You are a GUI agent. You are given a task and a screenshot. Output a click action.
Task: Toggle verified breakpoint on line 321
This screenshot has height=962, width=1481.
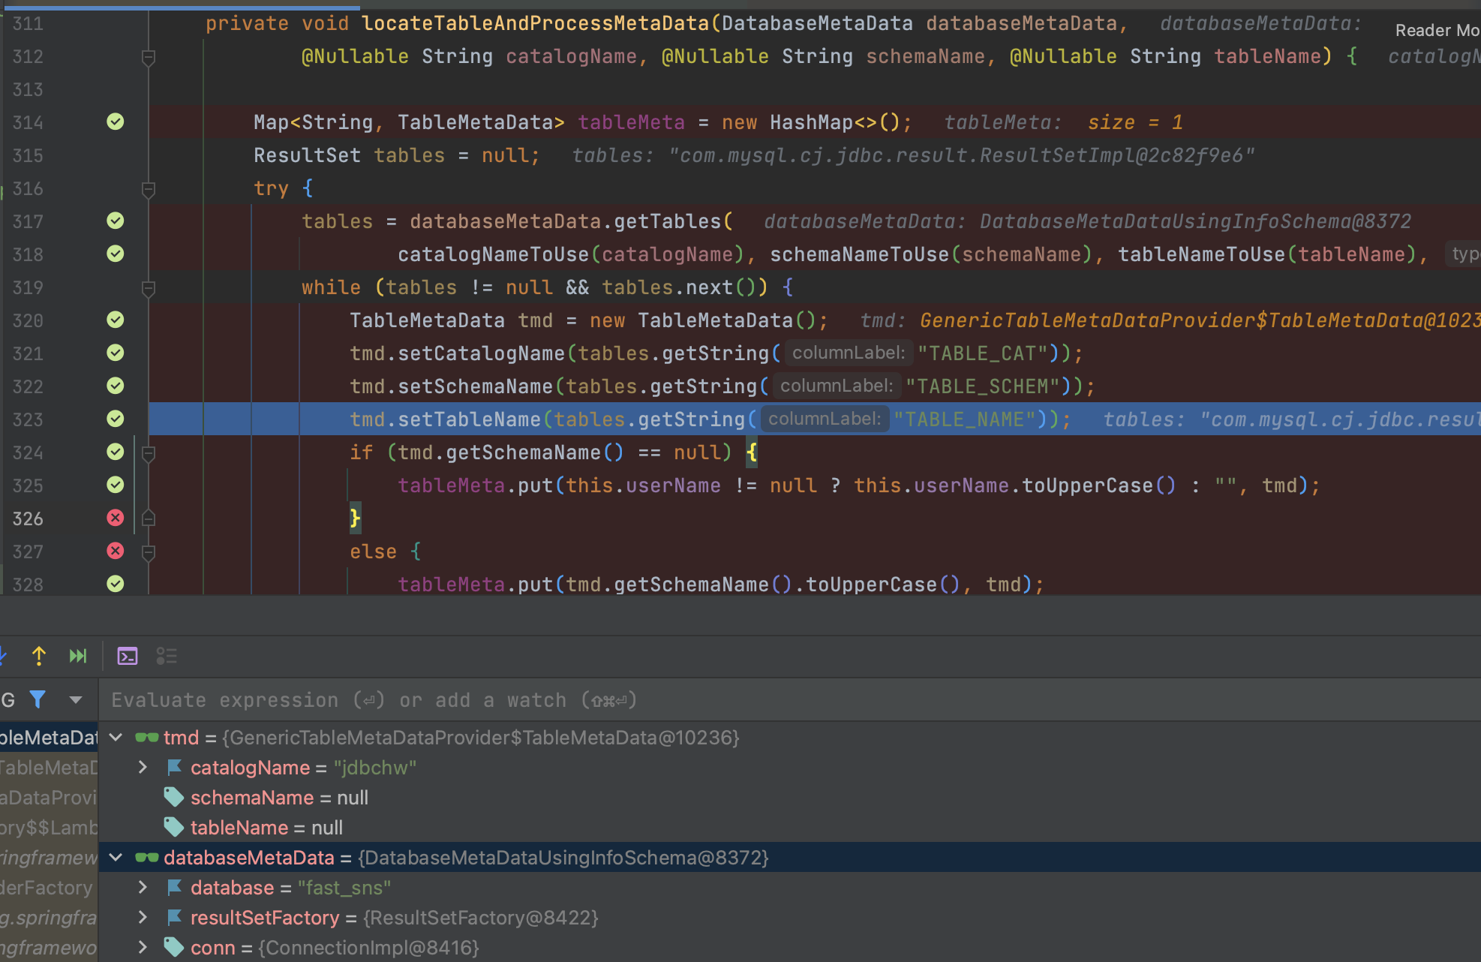click(115, 353)
